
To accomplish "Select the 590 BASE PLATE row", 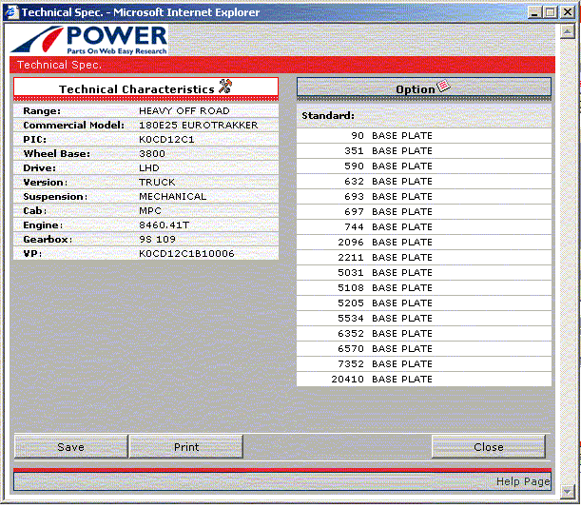I will pyautogui.click(x=424, y=166).
